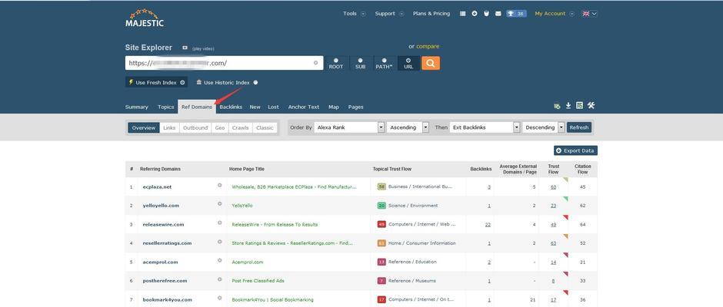Open the language flag selector
Screen dimensions: 723x307
click(590, 14)
